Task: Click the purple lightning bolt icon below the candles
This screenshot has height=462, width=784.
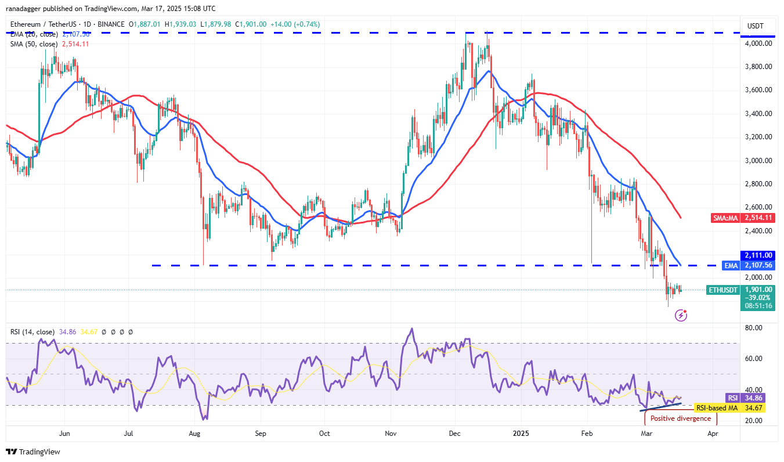Action: [x=680, y=315]
